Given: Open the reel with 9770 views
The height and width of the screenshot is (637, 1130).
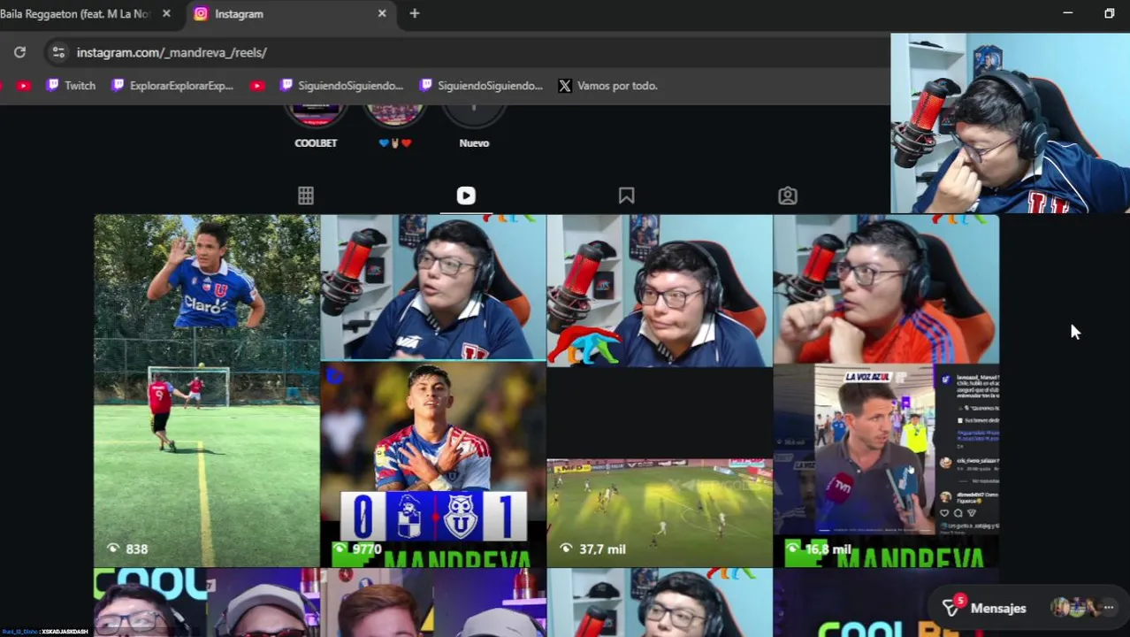Looking at the screenshot, I should click(433, 390).
